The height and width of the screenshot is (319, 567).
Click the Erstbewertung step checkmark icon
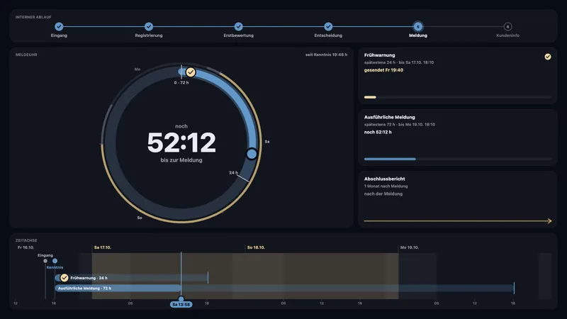pyautogui.click(x=238, y=26)
